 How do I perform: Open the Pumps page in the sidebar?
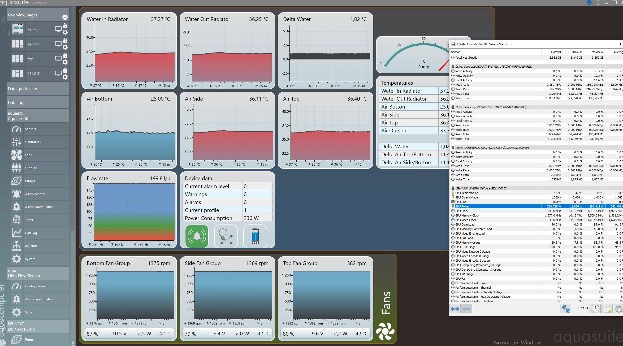coord(30,181)
